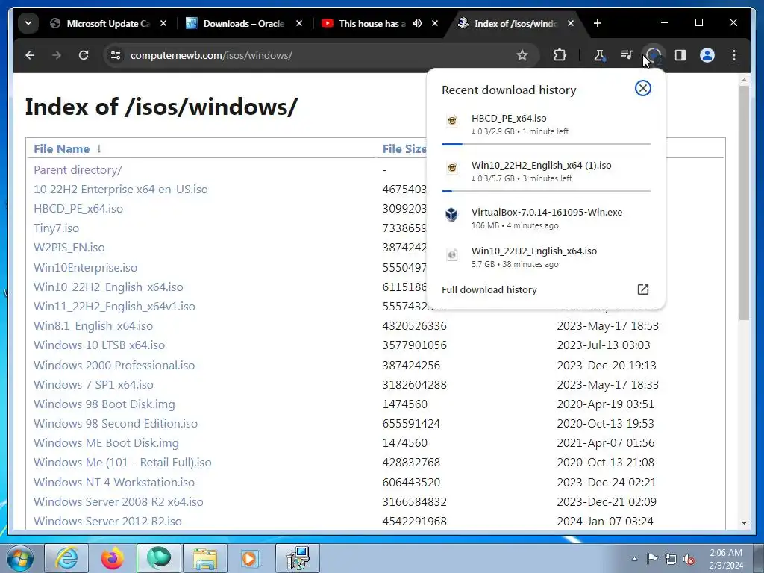Click the HBCD_PE_x64.iso download file icon

(x=452, y=122)
